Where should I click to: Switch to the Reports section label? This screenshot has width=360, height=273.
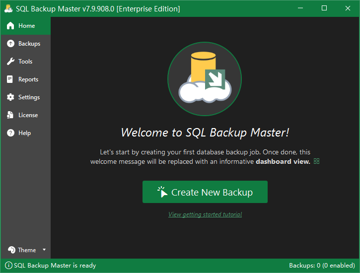28,79
